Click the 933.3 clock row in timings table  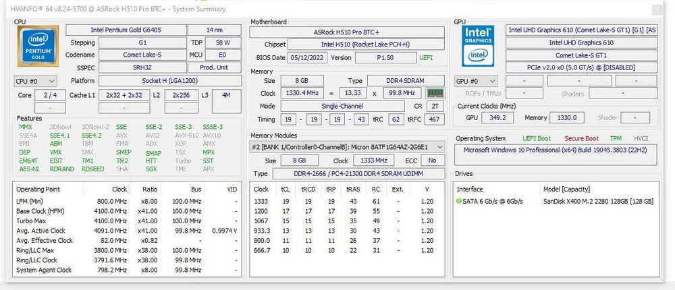(347, 231)
